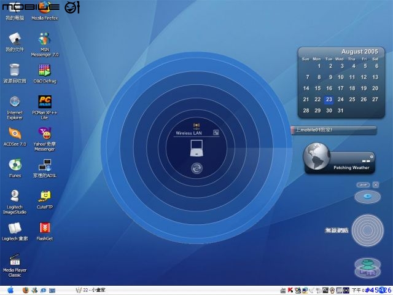
Task: Click the red K tray icon
Action: point(290,290)
